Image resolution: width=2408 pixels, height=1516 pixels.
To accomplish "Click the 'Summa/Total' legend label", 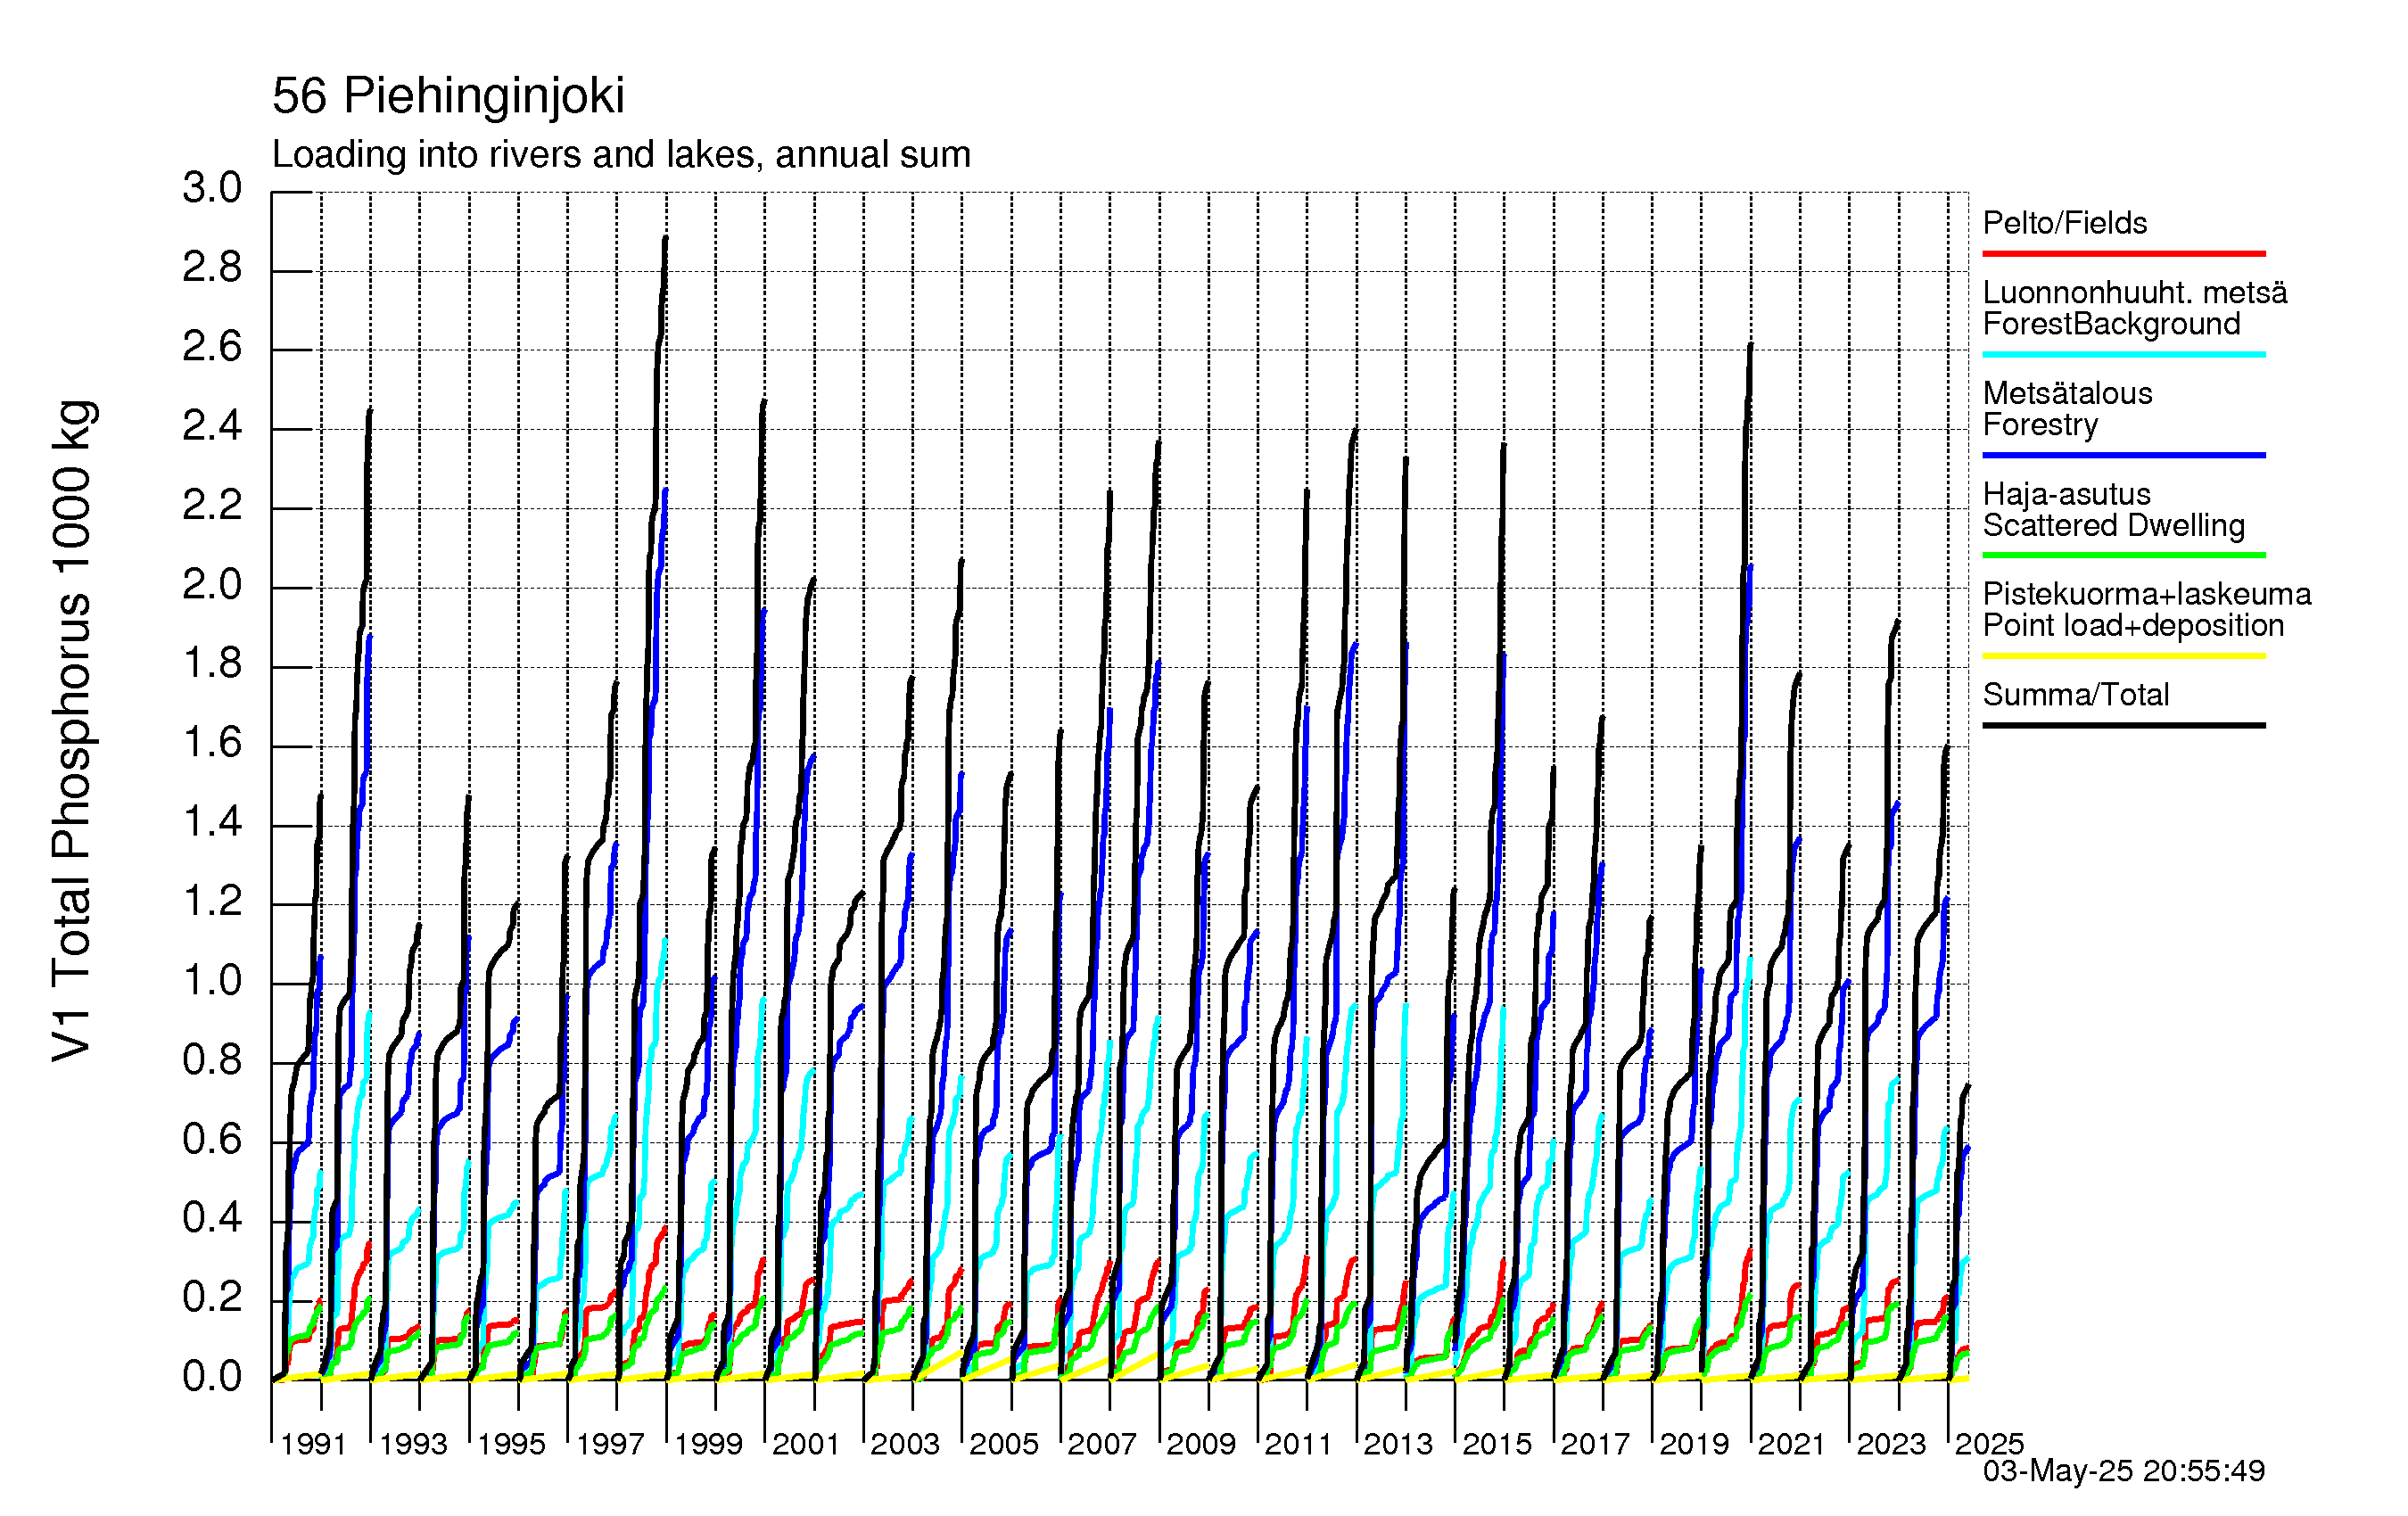I will 2075,694.
